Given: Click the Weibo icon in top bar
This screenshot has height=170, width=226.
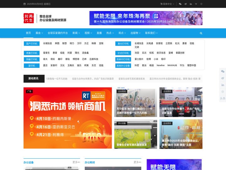Looking at the screenshot, I should tap(186, 4).
